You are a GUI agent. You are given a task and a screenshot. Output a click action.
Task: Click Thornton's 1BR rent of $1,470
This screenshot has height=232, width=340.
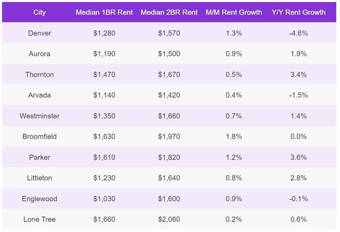tap(104, 75)
